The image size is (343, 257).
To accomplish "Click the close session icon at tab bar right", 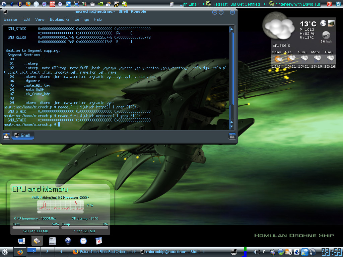I will [x=232, y=136].
